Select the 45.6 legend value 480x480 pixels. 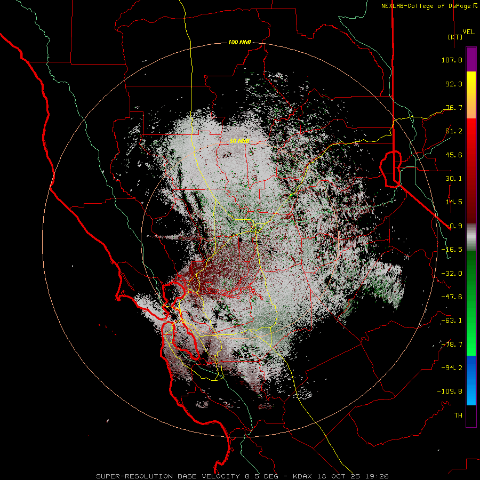[x=454, y=155]
